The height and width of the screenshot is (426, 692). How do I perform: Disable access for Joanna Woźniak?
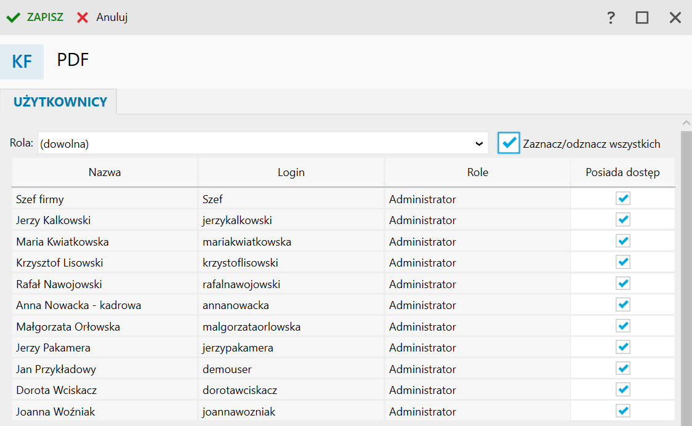click(x=623, y=411)
